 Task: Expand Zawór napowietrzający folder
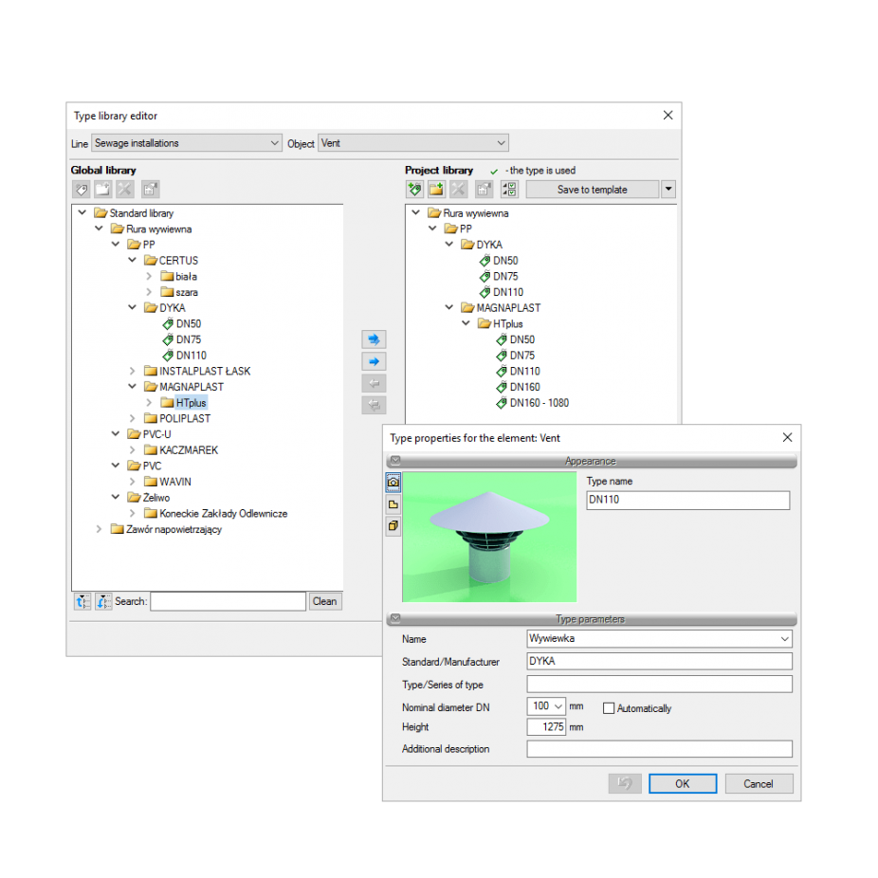coord(99,529)
